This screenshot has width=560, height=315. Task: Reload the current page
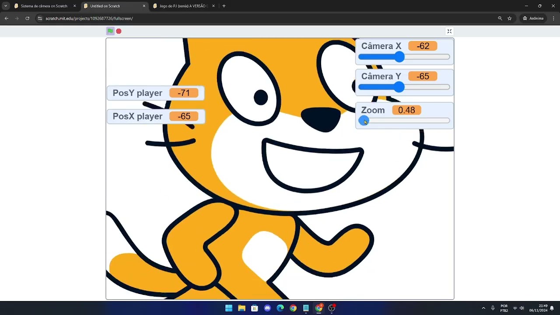27,18
